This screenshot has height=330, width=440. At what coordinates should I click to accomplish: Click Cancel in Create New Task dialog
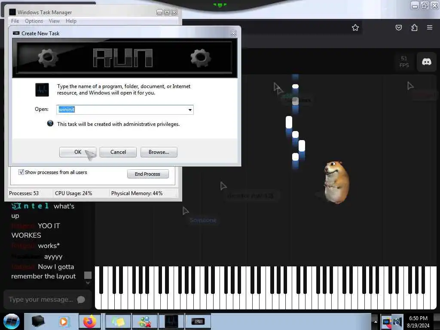click(118, 152)
